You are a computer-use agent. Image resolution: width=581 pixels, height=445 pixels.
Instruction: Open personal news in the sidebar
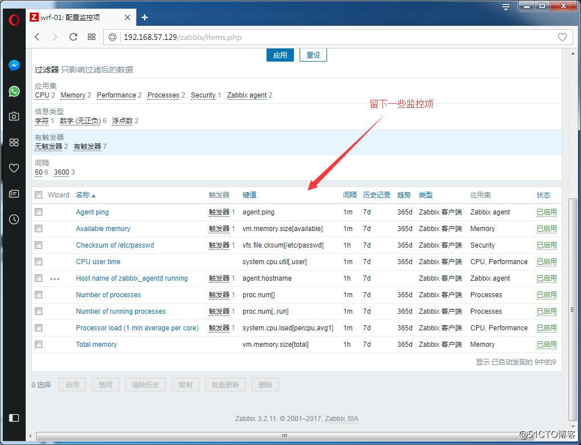[x=14, y=193]
